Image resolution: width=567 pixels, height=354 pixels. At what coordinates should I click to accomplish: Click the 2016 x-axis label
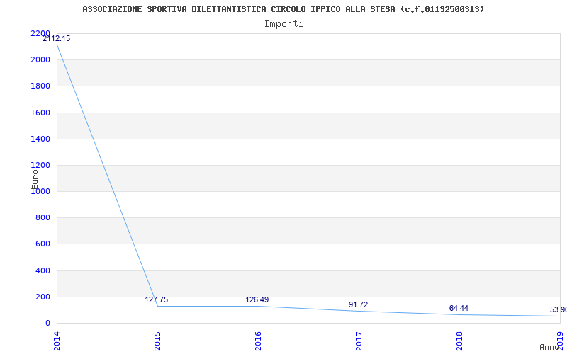click(x=258, y=341)
